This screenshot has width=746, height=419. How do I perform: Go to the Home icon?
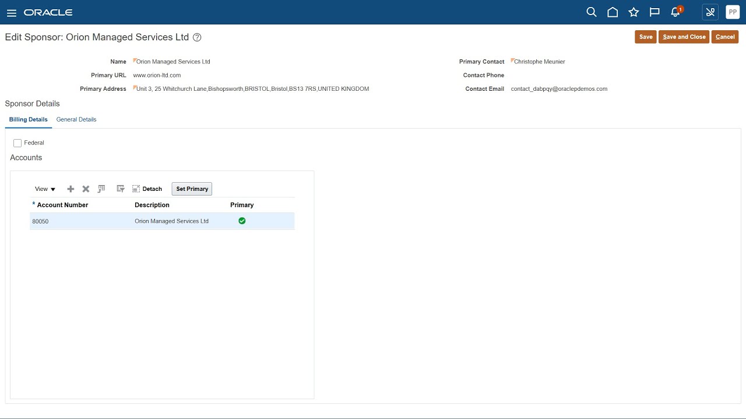613,12
